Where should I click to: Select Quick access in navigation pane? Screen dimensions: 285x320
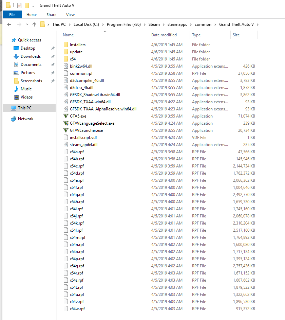click(x=30, y=40)
